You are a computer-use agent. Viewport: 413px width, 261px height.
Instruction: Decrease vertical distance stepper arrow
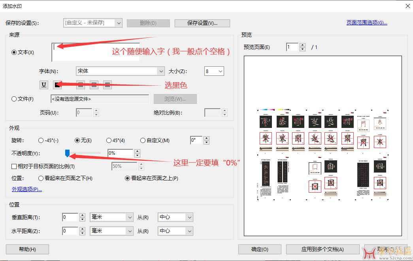tap(82, 220)
